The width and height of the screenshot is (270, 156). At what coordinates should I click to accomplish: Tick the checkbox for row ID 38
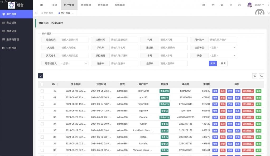42,117
